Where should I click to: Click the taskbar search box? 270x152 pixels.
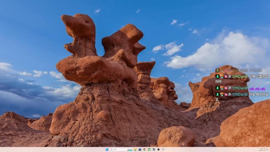click(121, 149)
